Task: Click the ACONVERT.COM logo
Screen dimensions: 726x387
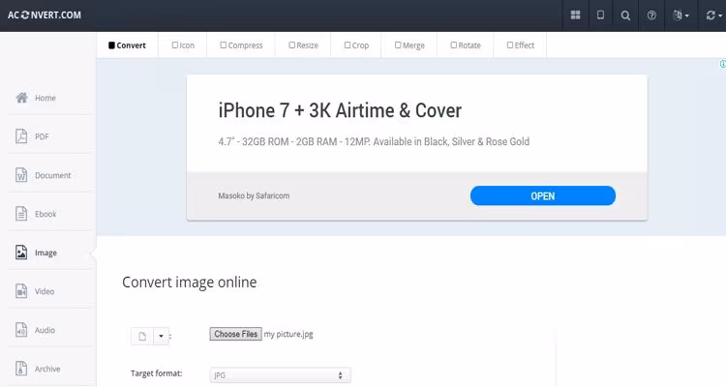Action: [45, 15]
